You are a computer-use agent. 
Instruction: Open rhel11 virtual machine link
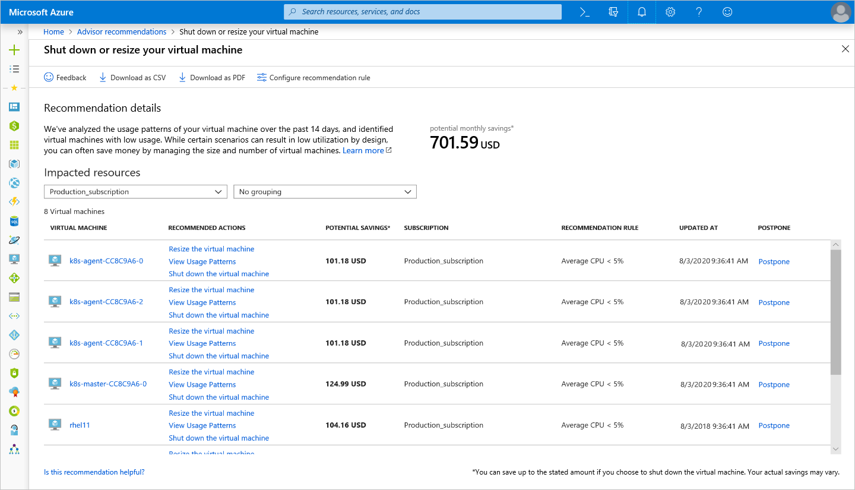pyautogui.click(x=80, y=425)
